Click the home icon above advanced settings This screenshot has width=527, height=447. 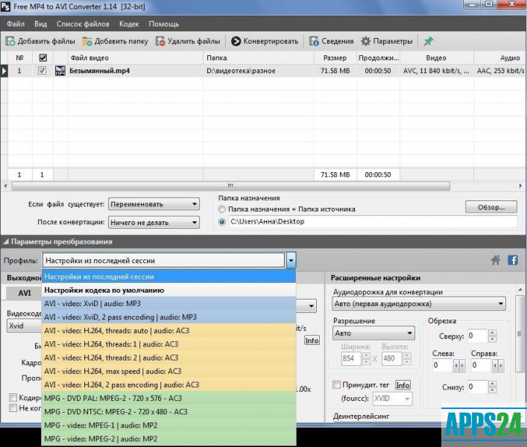(496, 260)
